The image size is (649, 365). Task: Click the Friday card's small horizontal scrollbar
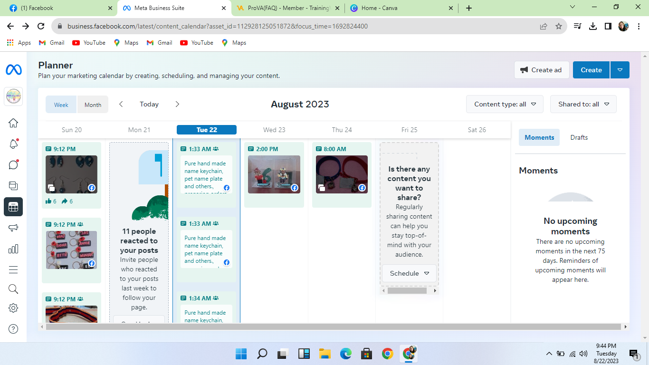408,290
